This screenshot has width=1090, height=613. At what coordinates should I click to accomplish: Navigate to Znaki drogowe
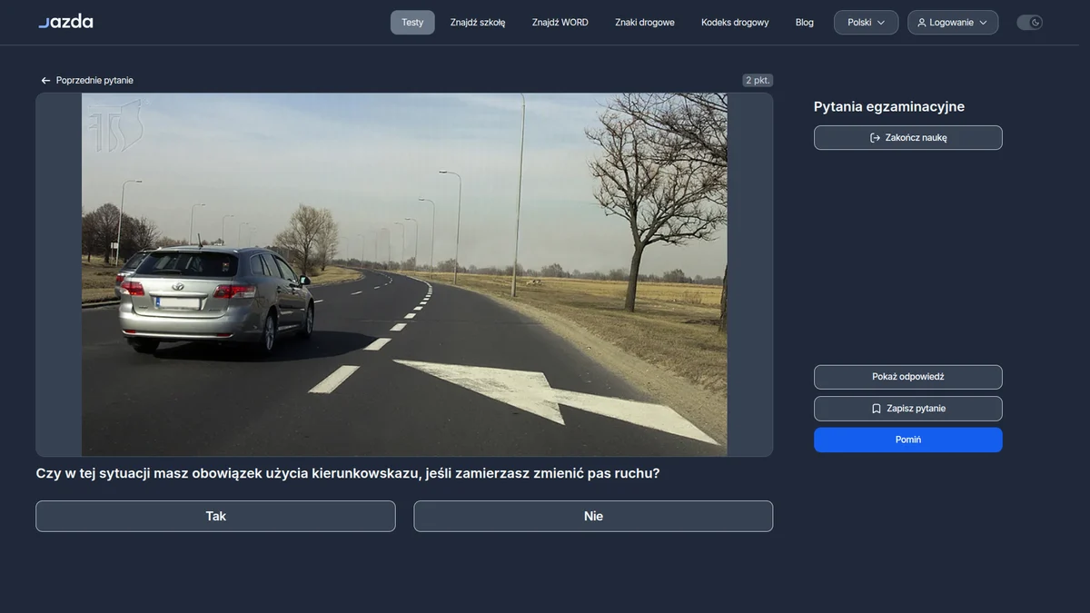(x=645, y=22)
